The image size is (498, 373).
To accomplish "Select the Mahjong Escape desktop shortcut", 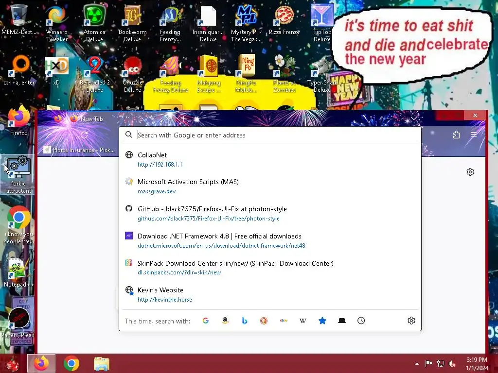I will pyautogui.click(x=208, y=74).
